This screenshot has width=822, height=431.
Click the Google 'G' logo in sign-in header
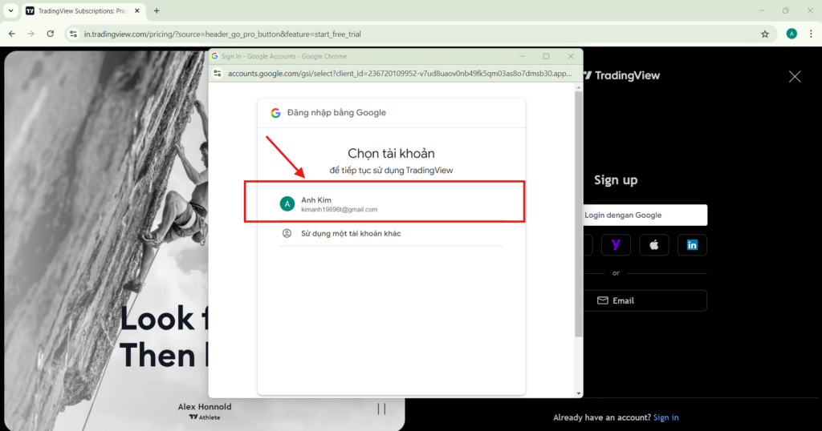[275, 113]
